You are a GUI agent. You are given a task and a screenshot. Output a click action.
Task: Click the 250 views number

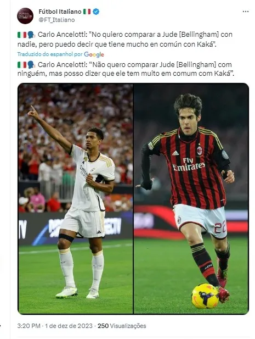coord(103,326)
